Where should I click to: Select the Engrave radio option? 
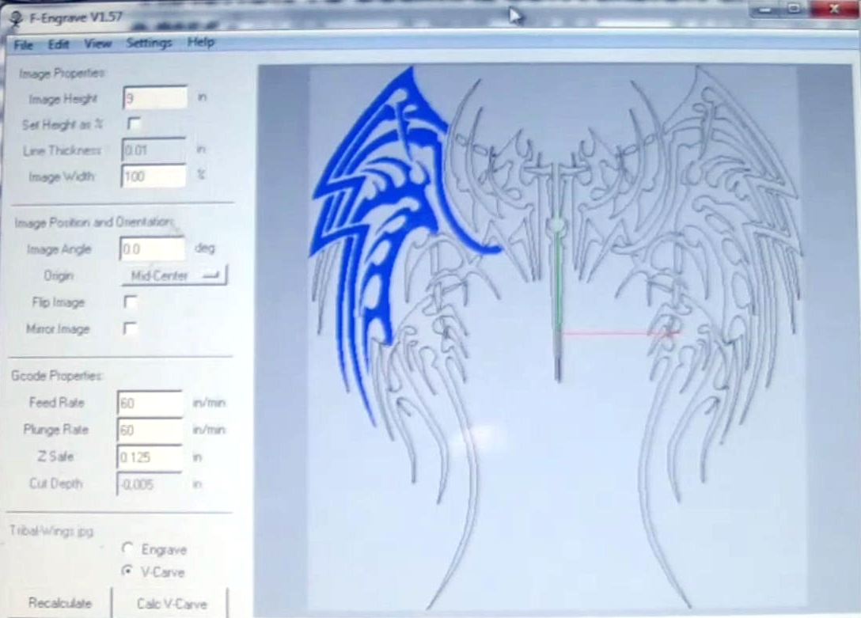pyautogui.click(x=127, y=548)
